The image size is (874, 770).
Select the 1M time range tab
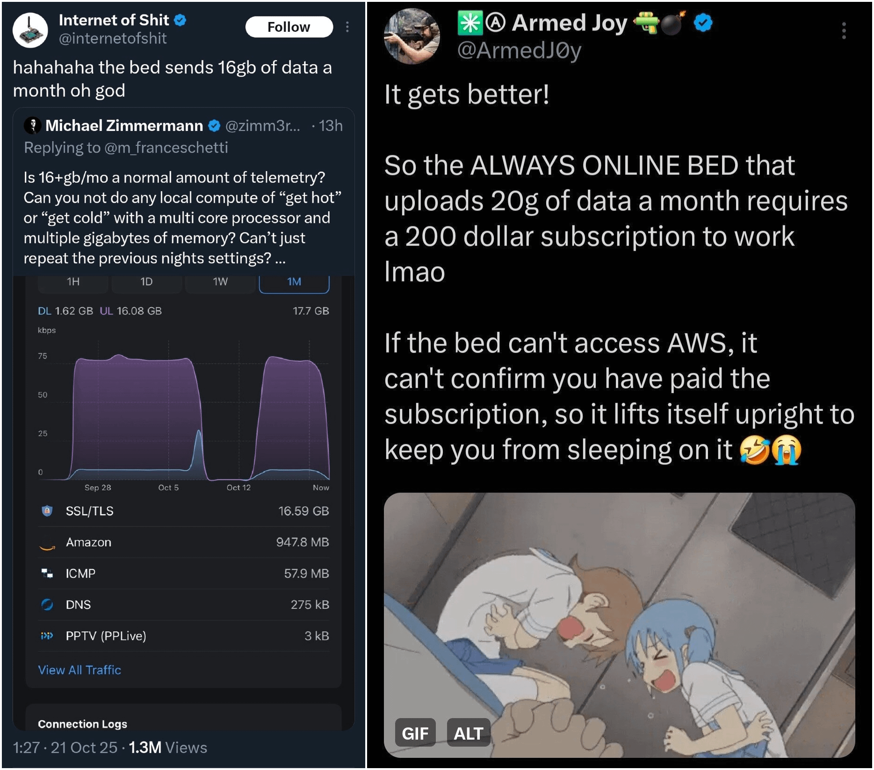pyautogui.click(x=294, y=281)
